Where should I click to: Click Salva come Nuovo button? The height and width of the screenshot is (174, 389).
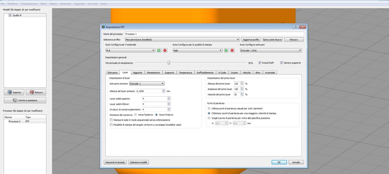click(x=272, y=40)
